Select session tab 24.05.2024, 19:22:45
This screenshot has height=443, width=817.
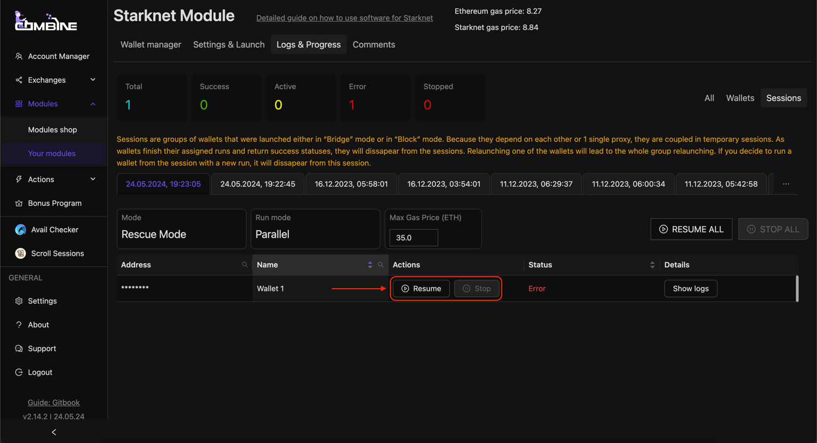pos(257,184)
